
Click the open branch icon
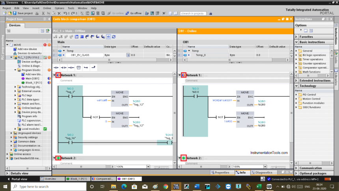pyautogui.click(x=86, y=67)
